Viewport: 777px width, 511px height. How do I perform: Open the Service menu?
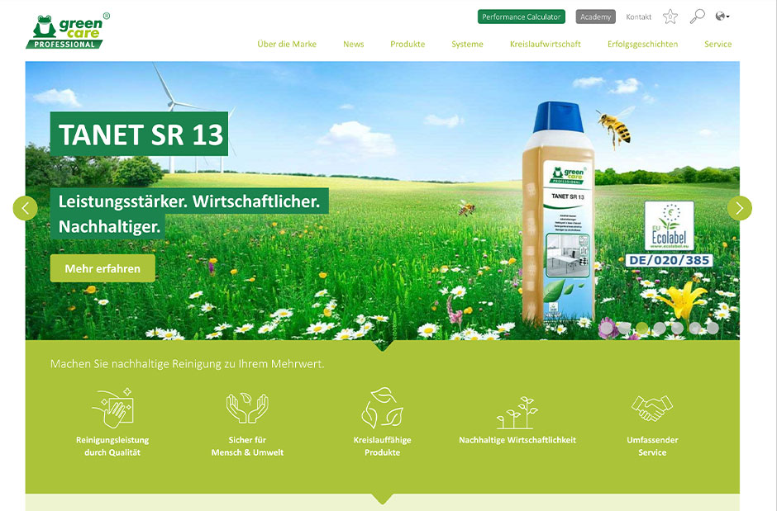[718, 44]
